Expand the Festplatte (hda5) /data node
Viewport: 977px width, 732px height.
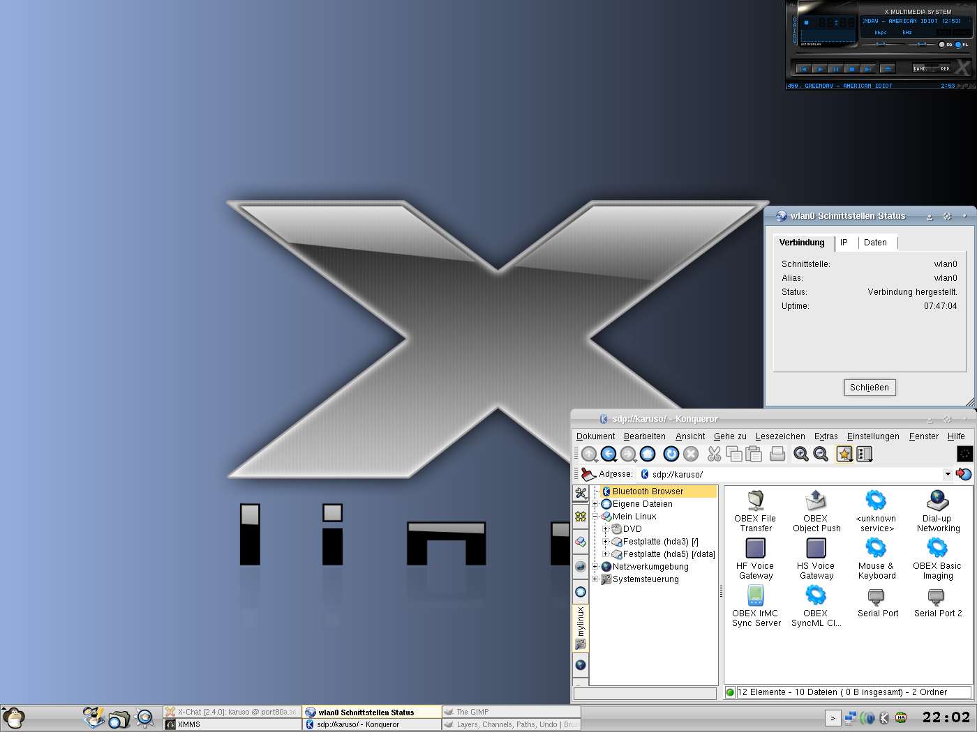(606, 554)
